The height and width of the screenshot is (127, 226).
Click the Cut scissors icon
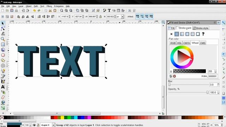point(50,11)
